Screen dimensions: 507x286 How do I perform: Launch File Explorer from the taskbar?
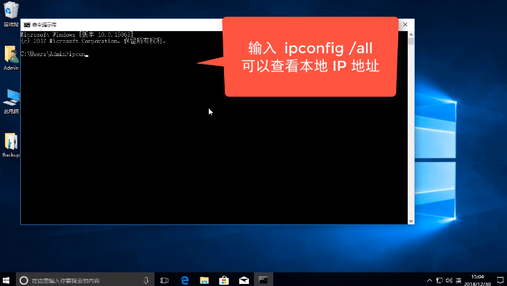pos(205,280)
